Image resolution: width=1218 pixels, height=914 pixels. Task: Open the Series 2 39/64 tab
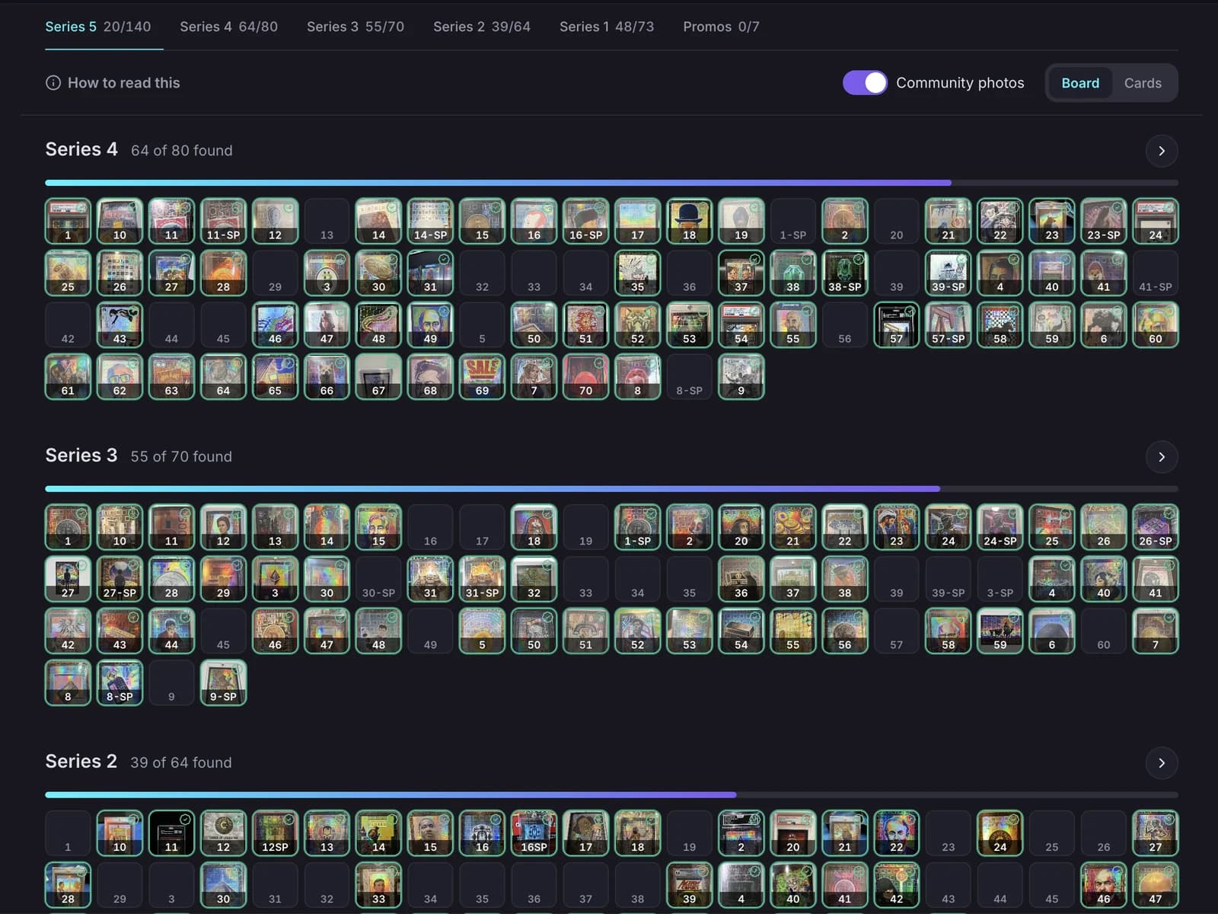point(482,27)
